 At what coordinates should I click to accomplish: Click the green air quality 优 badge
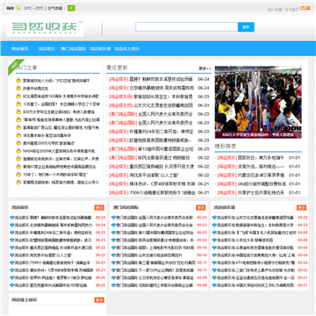point(71,8)
